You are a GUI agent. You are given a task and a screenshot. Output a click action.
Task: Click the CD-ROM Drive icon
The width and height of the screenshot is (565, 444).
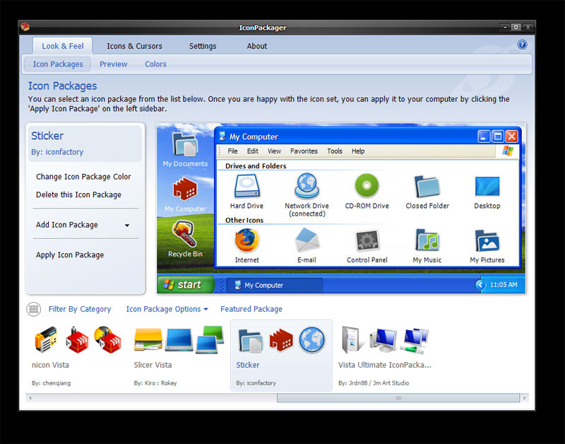(367, 186)
